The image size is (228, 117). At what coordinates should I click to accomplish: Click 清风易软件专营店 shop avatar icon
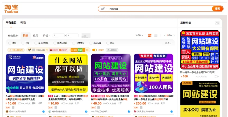coord(135,111)
